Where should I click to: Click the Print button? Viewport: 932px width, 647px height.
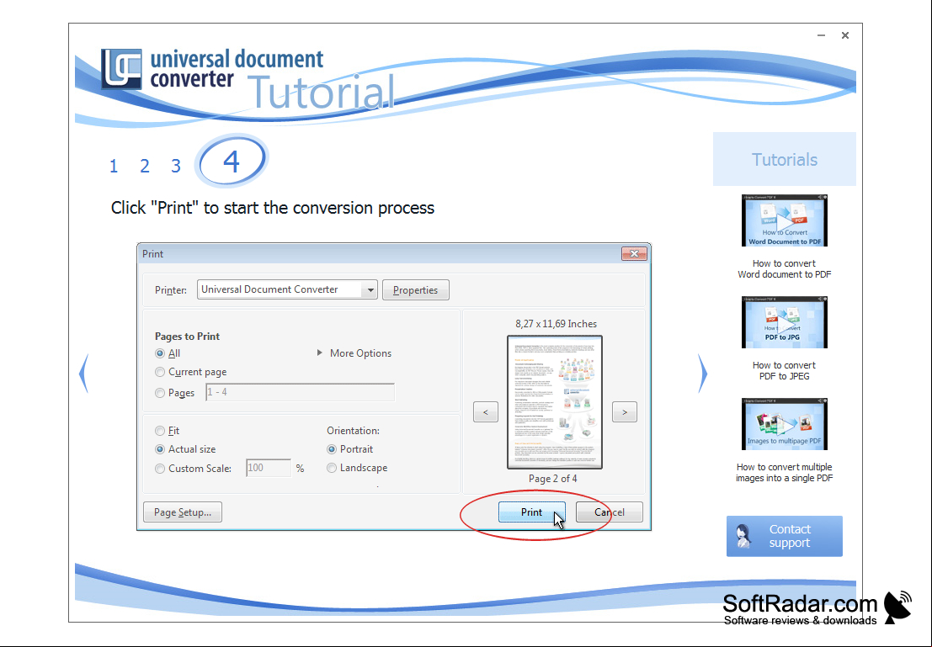click(531, 512)
